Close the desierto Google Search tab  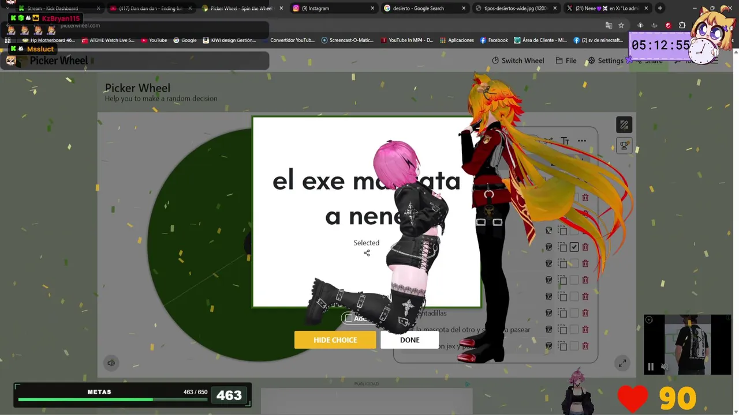[x=464, y=8]
